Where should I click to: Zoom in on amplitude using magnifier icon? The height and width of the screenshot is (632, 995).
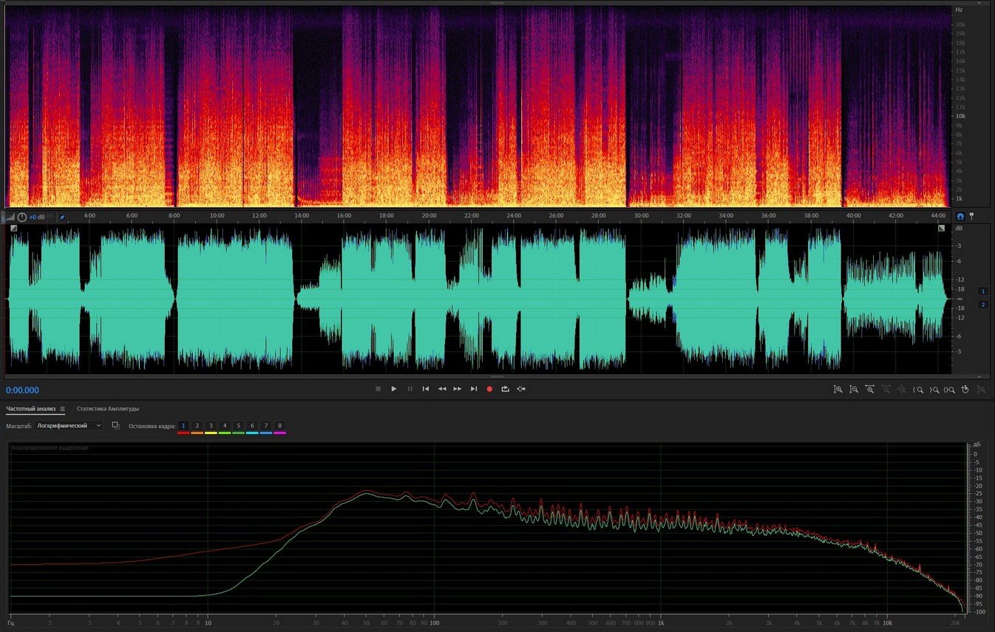tap(838, 390)
